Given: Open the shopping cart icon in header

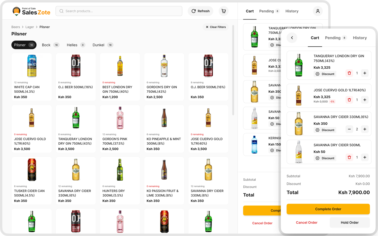Looking at the screenshot, I should (x=224, y=11).
